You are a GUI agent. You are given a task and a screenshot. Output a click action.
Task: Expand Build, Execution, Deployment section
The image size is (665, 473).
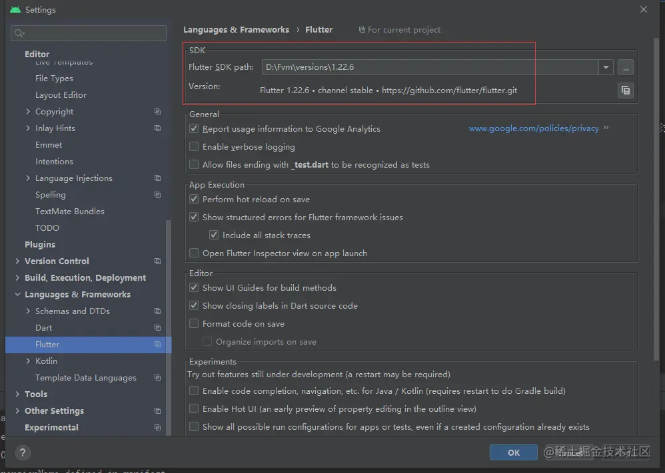click(x=17, y=277)
